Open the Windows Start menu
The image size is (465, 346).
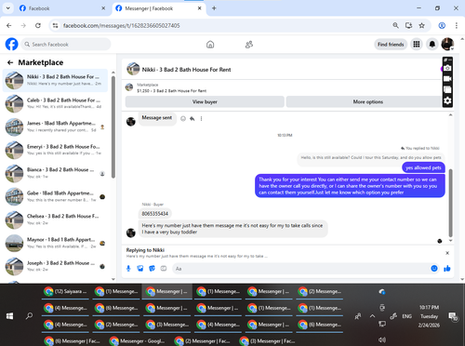click(9, 316)
